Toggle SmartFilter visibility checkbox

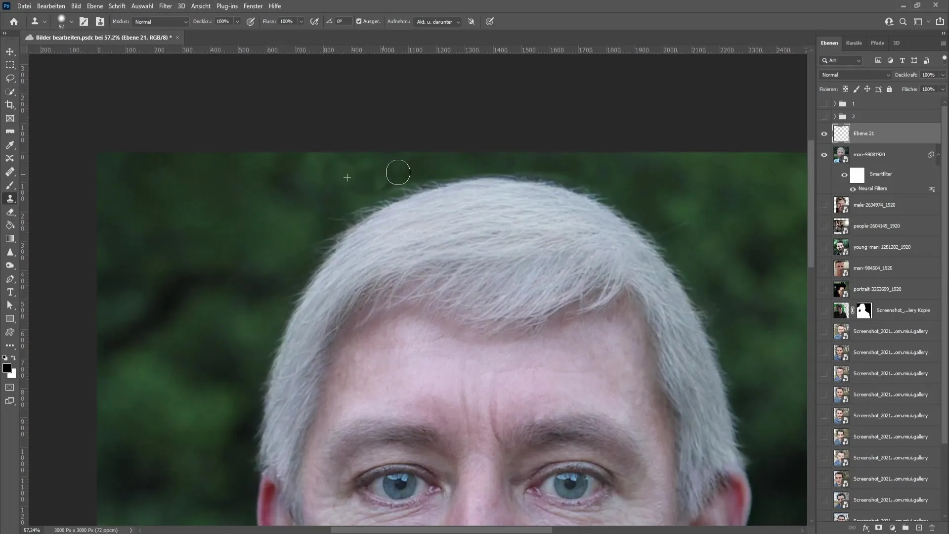(845, 174)
